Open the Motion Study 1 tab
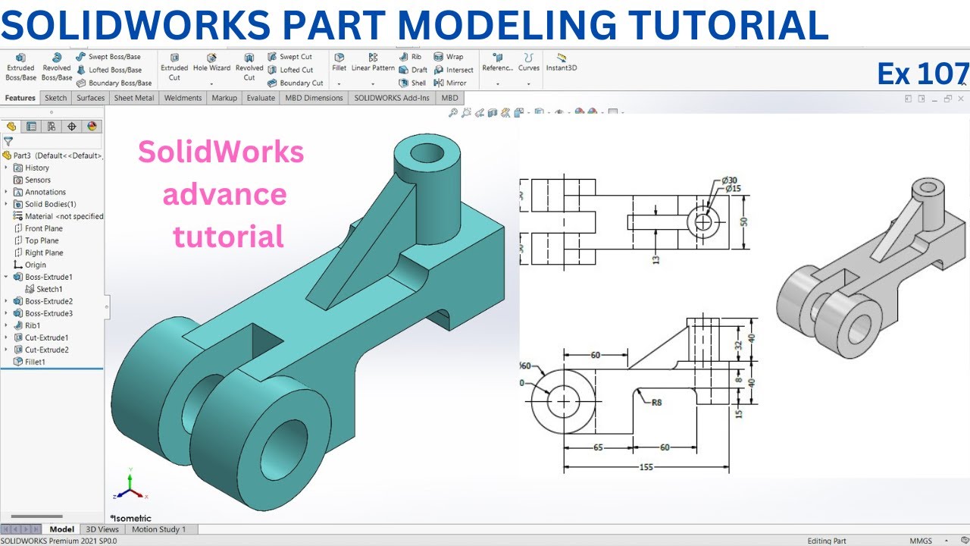This screenshot has width=970, height=546. coord(159,529)
